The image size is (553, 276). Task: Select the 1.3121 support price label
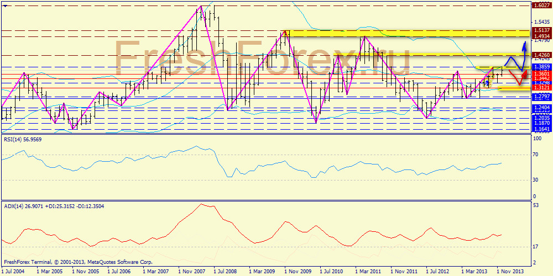pos(540,88)
